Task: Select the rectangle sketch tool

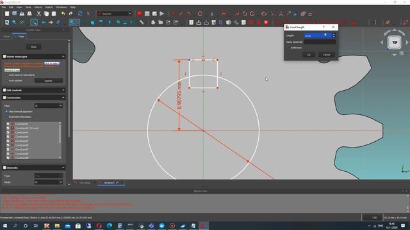Action: point(245,14)
